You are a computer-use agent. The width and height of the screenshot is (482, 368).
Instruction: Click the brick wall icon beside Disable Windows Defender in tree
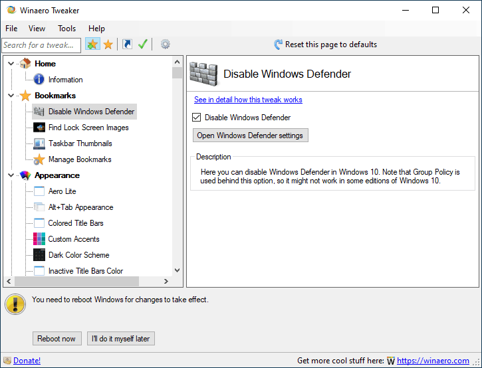(39, 111)
